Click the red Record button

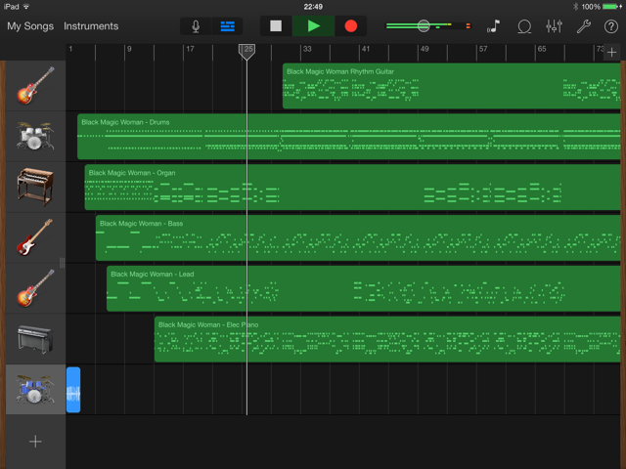pos(350,26)
